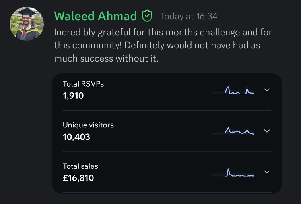Click the Today at 16:34 timestamp
This screenshot has height=204, width=301.
pyautogui.click(x=189, y=16)
